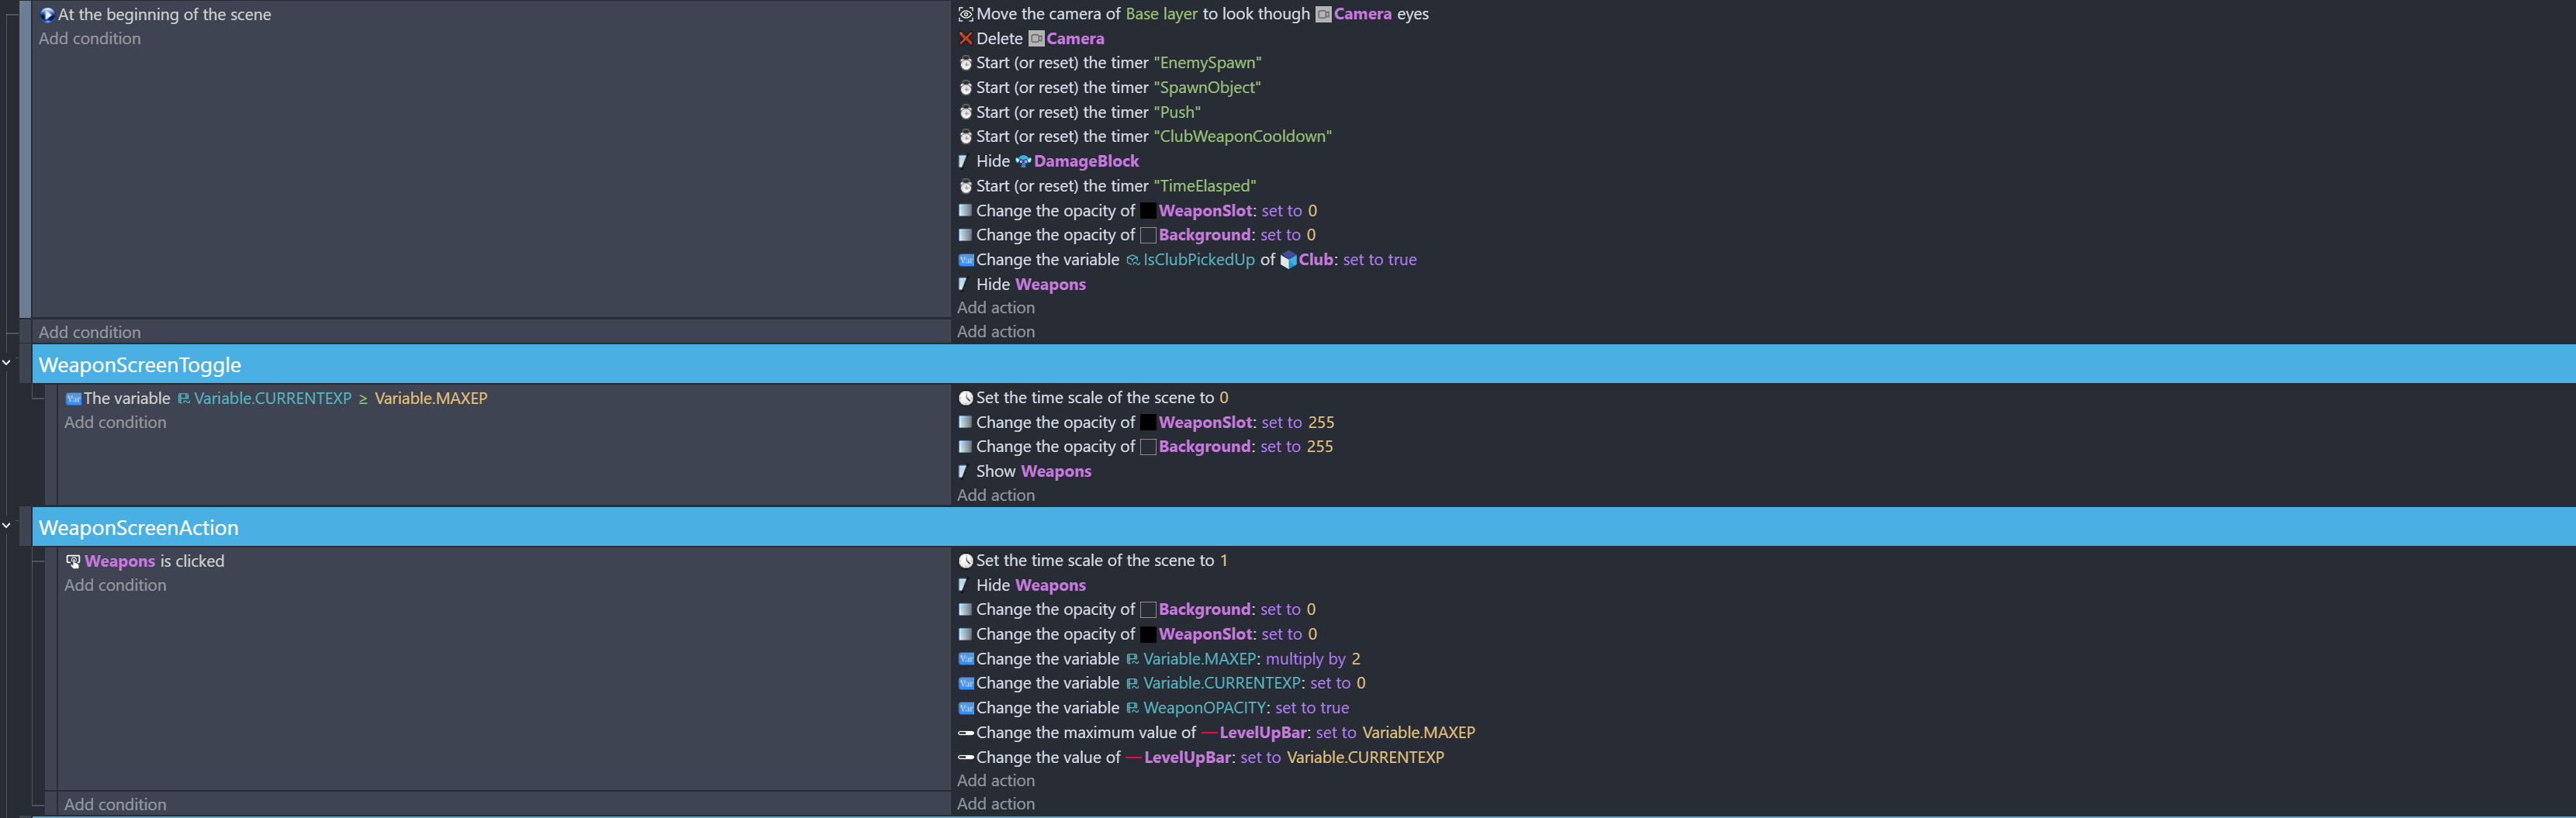Click the black WeaponSlot swatch set to 255
The image size is (2576, 818).
[x=1148, y=423]
